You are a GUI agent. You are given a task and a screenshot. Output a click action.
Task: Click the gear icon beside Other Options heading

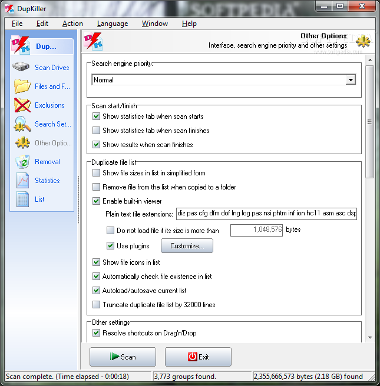coord(363,41)
